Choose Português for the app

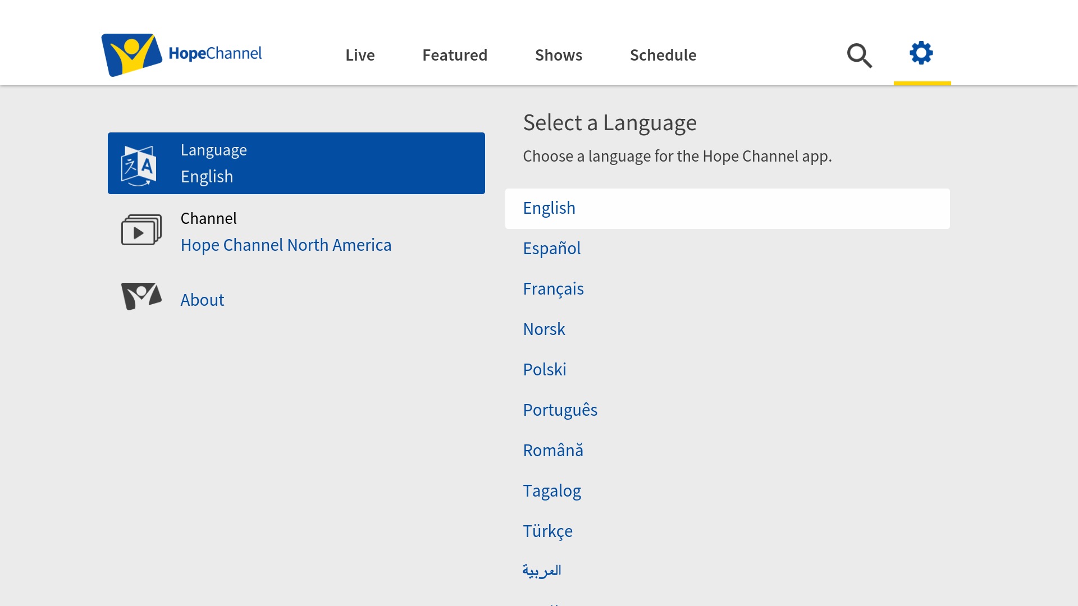pos(560,410)
